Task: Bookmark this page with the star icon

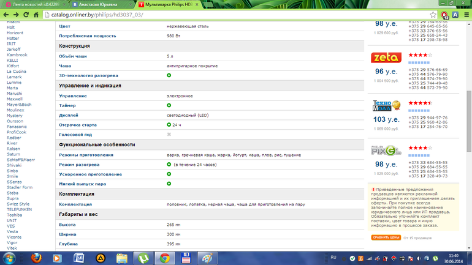Action: pos(432,14)
